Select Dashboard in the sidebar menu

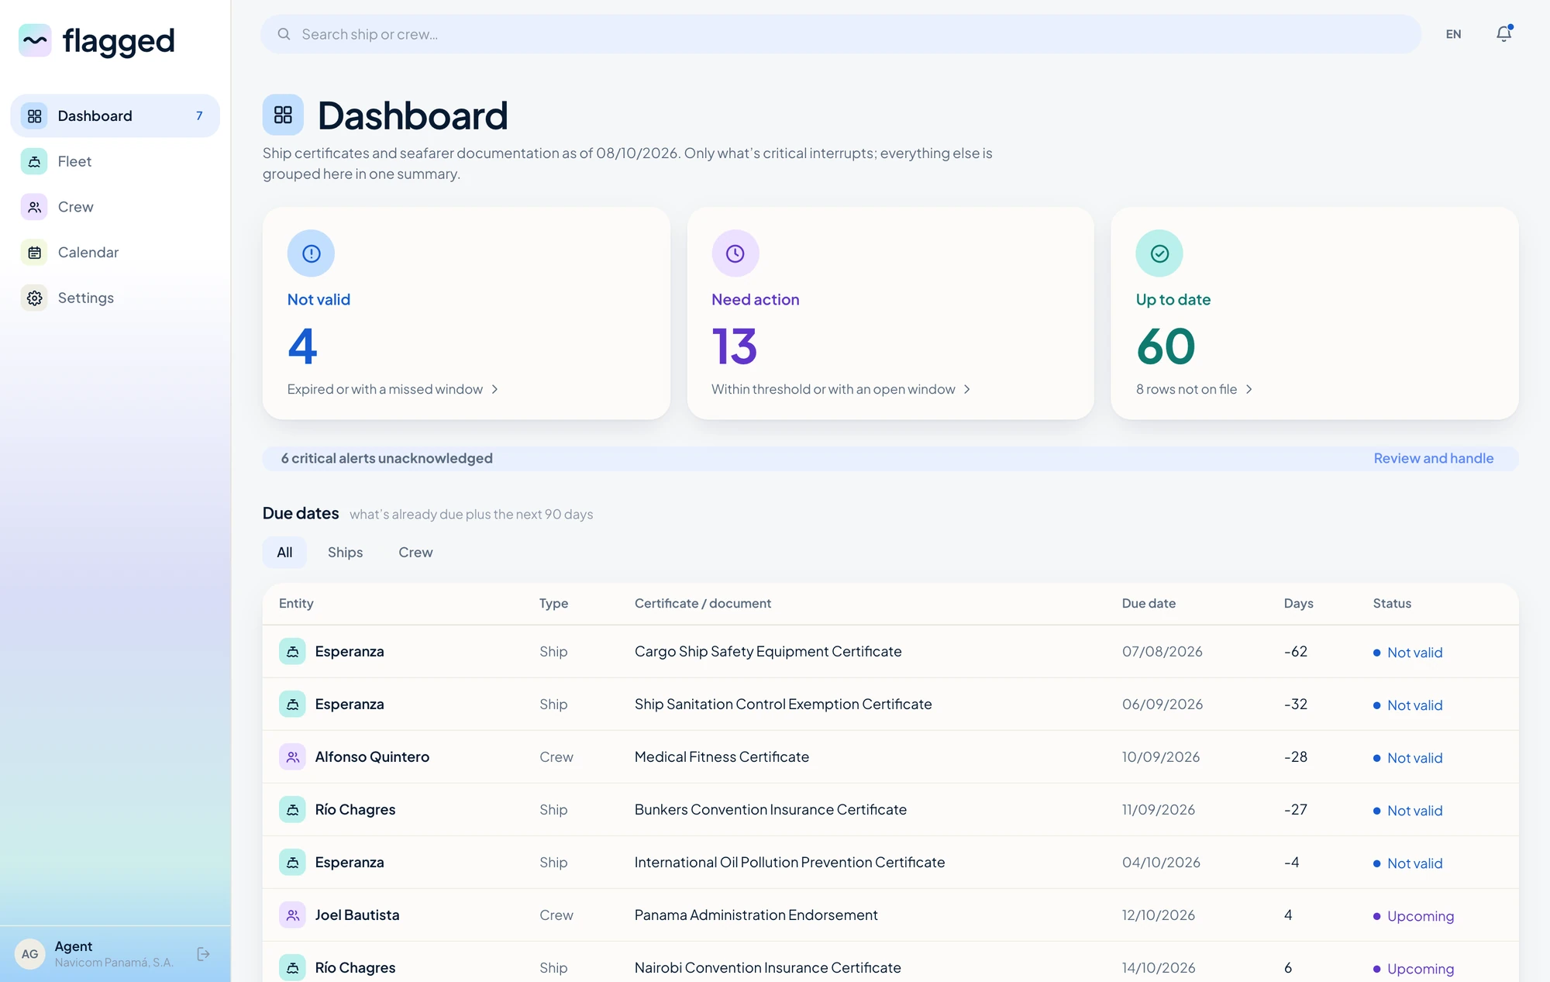pyautogui.click(x=115, y=115)
